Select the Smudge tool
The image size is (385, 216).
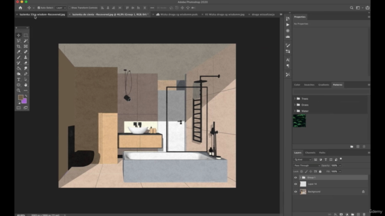[x=25, y=68]
